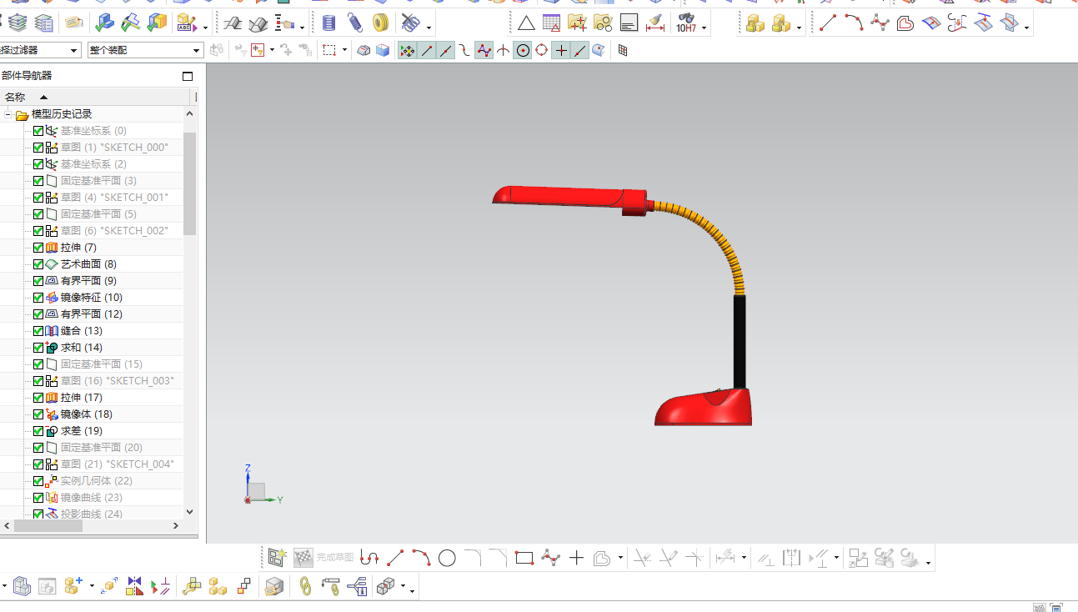Viewport: 1078px width, 612px height.
Task: Uncheck the 镜像体 (18) feature checkbox
Action: pos(38,414)
